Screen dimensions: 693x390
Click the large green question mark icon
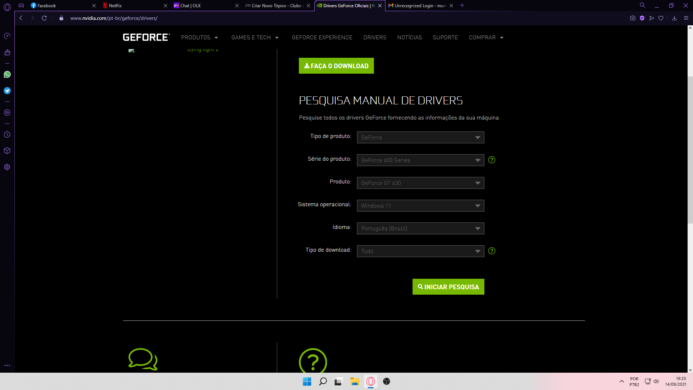(313, 360)
